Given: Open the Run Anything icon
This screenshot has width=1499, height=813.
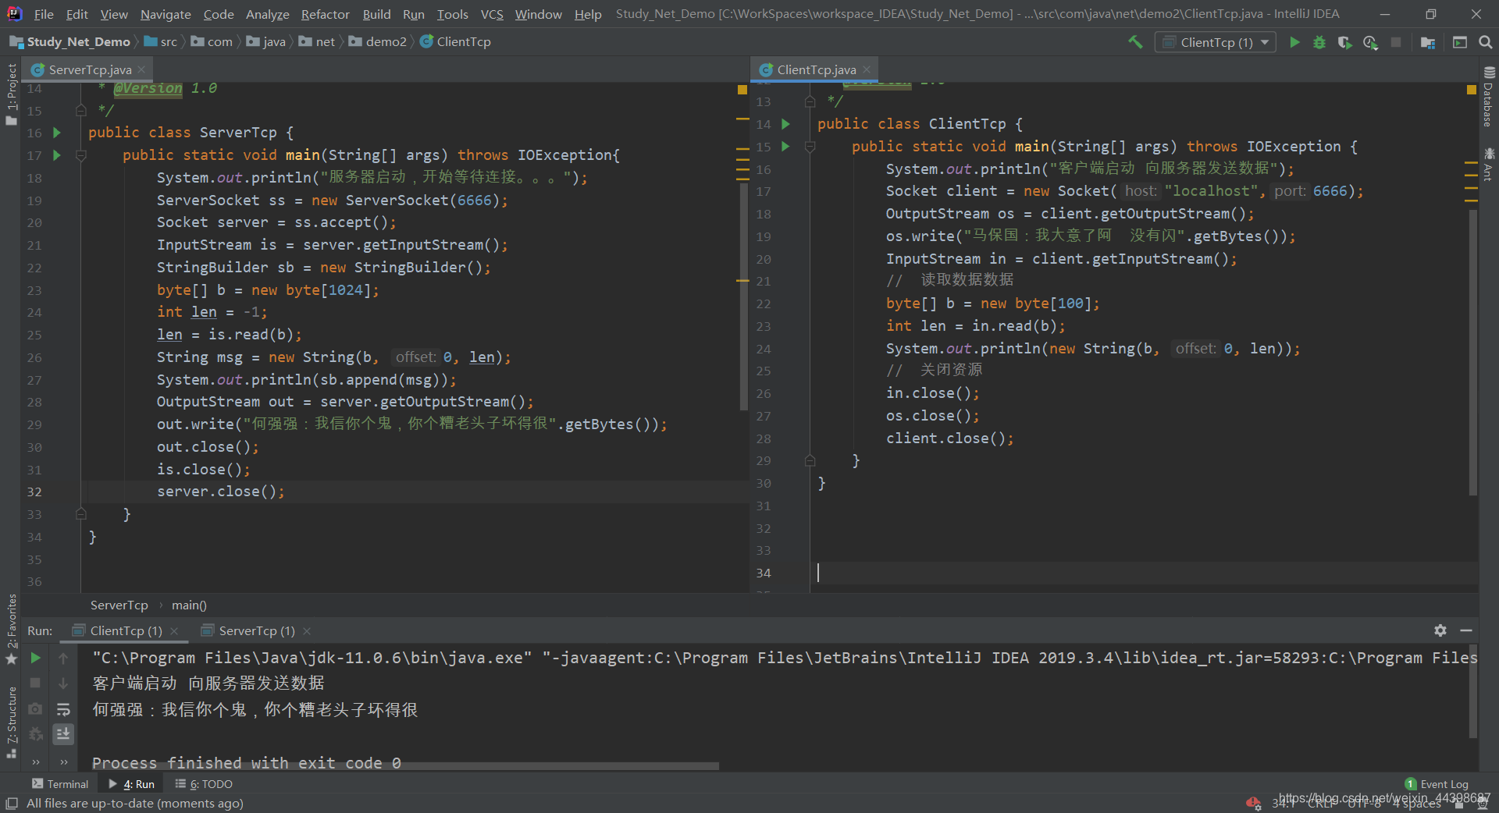Looking at the screenshot, I should click(1460, 42).
